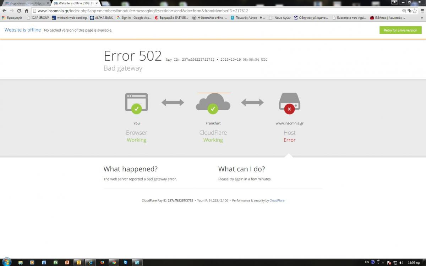Open the teal L application on taskbar

pos(137,262)
